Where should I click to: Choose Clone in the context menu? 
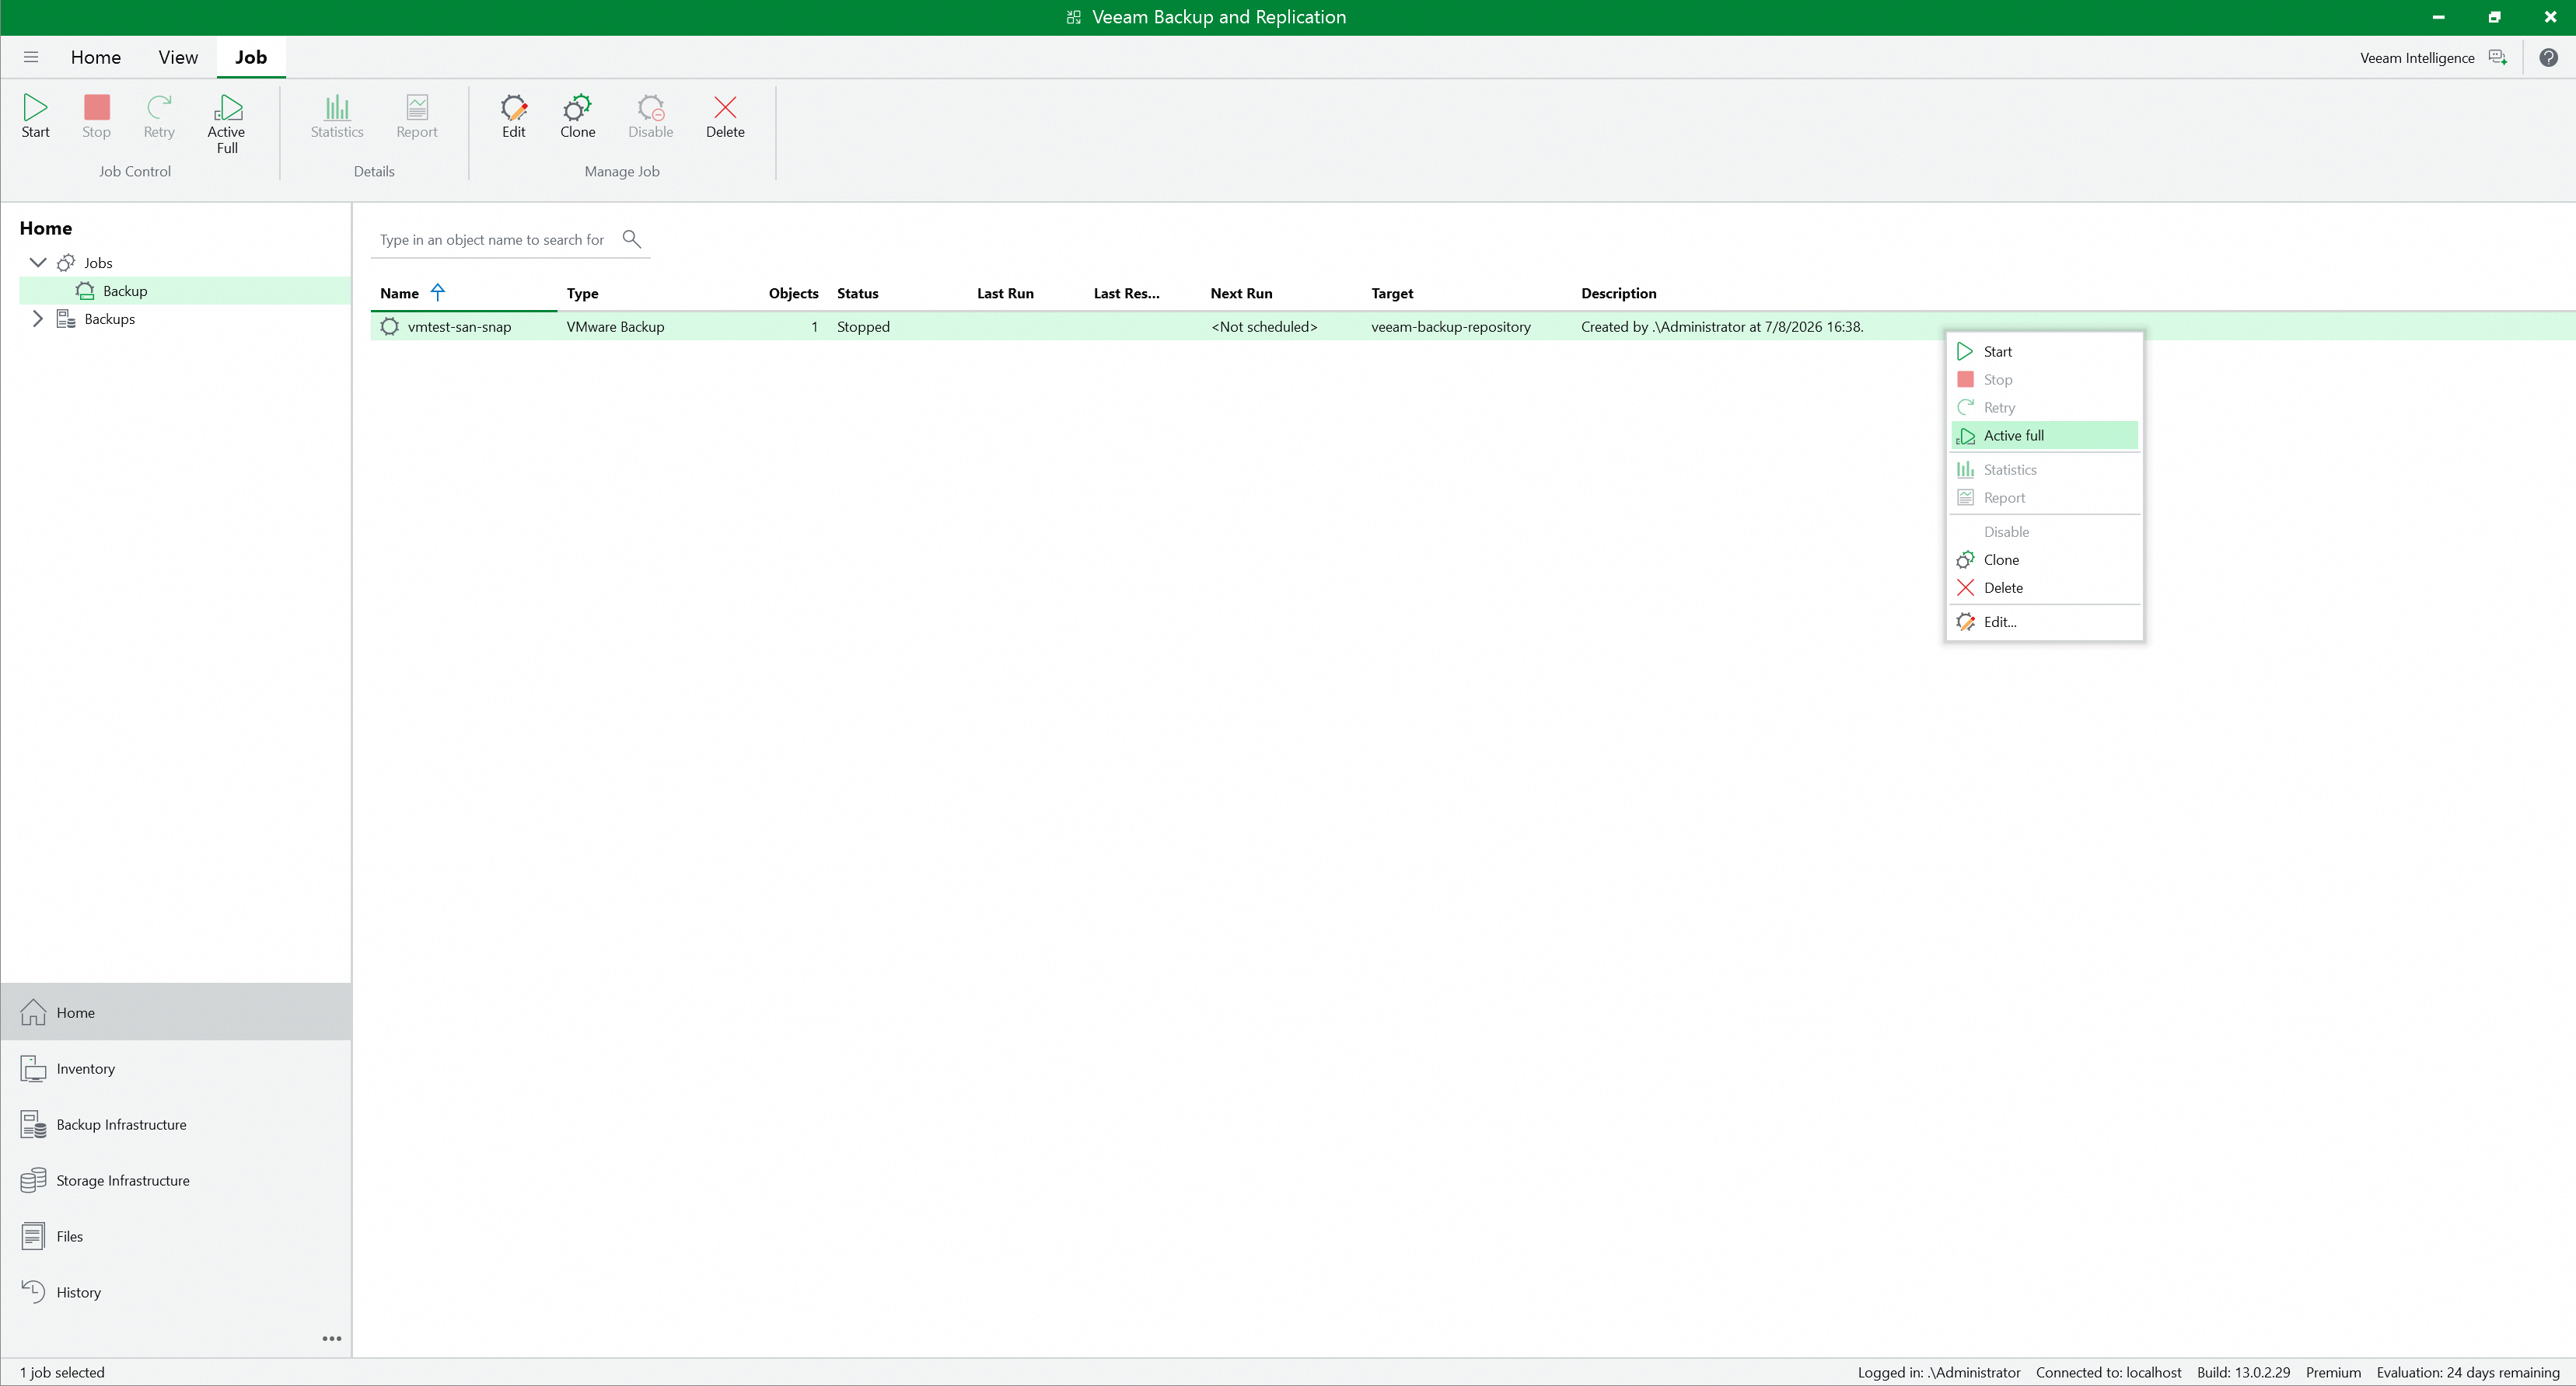click(2044, 559)
